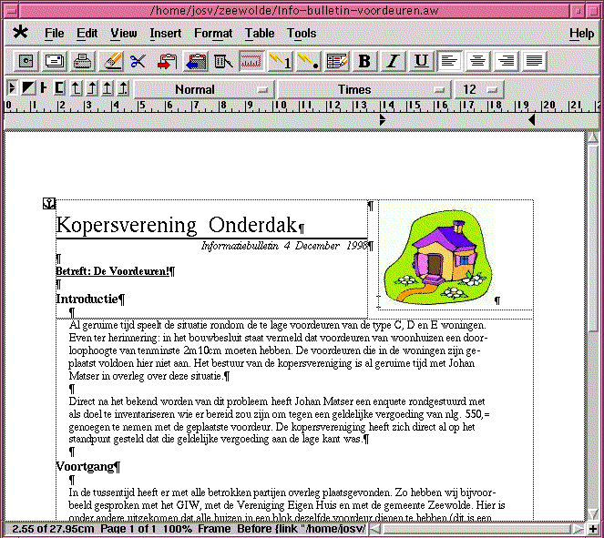
Task: Select justified text alignment
Action: 534,61
